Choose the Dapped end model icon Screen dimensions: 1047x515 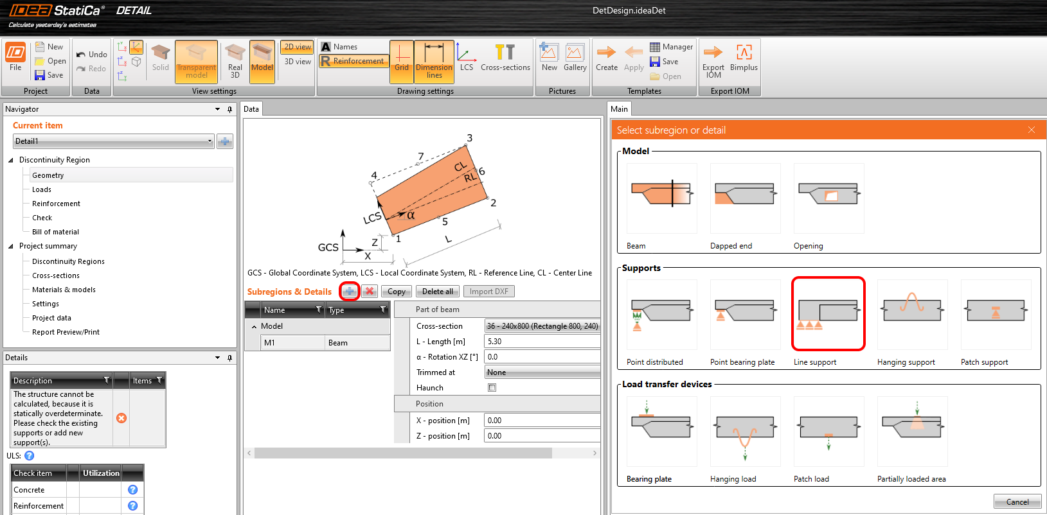744,198
